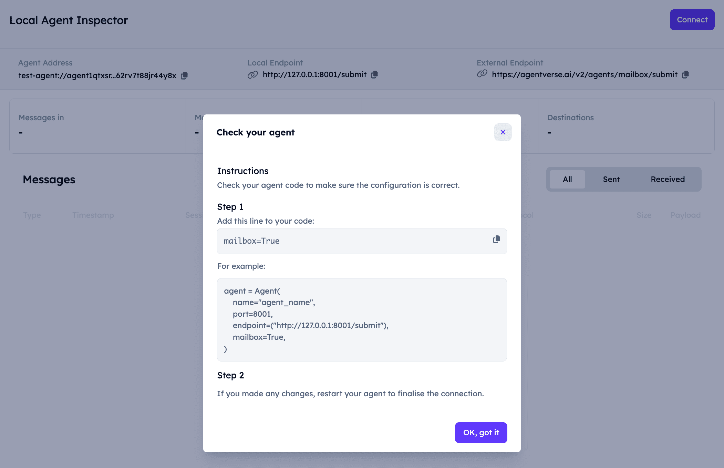Viewport: 724px width, 468px height.
Task: Copy the external endpoint URL
Action: (685, 74)
